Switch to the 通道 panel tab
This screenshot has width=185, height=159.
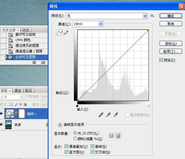(x=18, y=90)
